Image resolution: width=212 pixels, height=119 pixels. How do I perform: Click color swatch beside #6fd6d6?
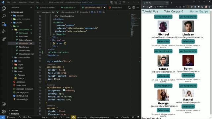click(x=64, y=90)
